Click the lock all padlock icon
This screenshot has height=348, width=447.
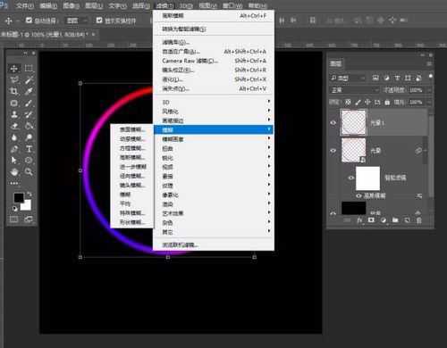[x=387, y=103]
